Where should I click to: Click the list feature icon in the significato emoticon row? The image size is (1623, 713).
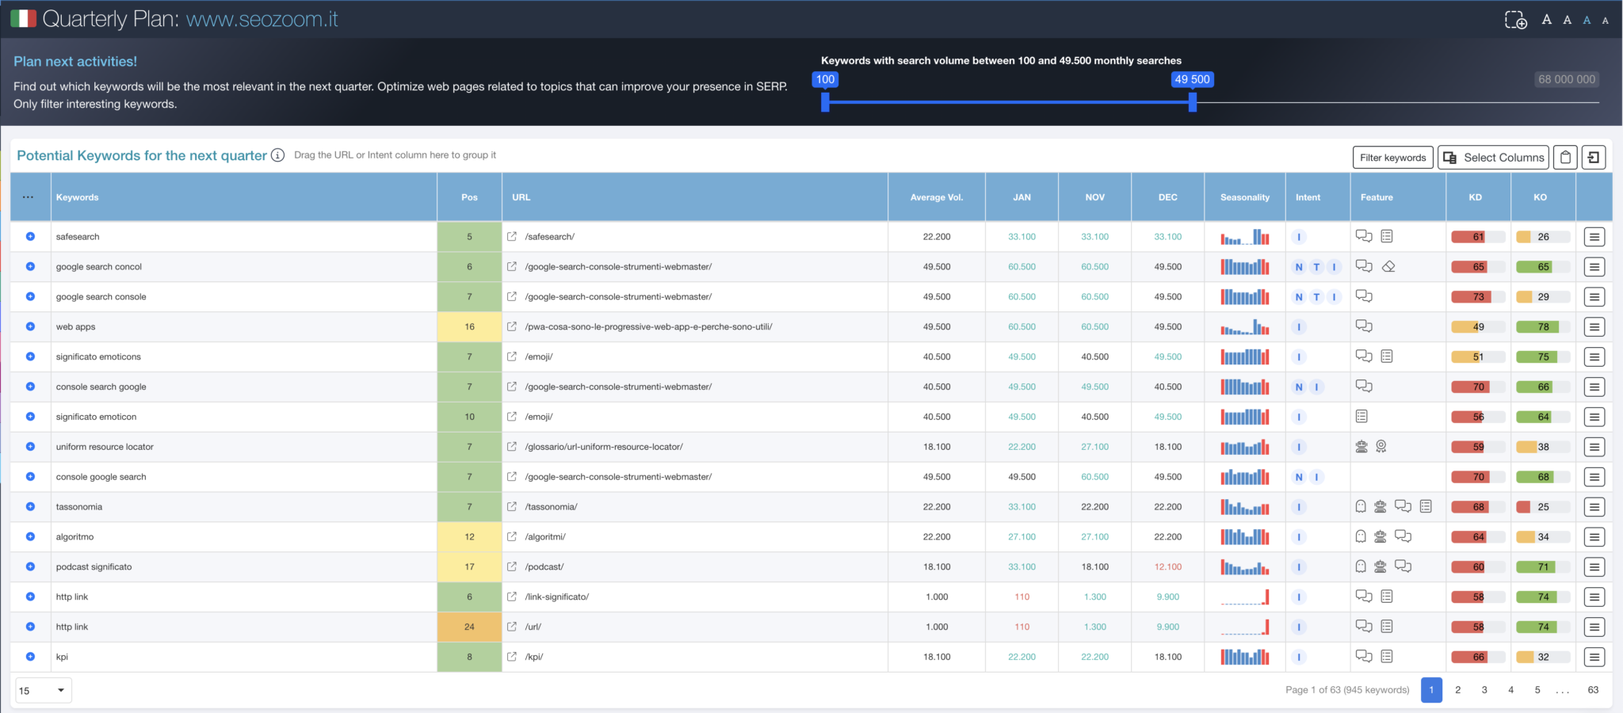[x=1361, y=416]
